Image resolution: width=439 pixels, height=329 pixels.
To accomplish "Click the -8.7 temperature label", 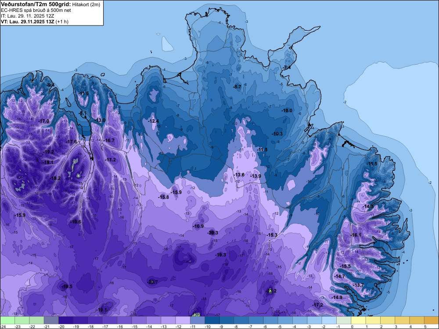I will click(x=237, y=87).
